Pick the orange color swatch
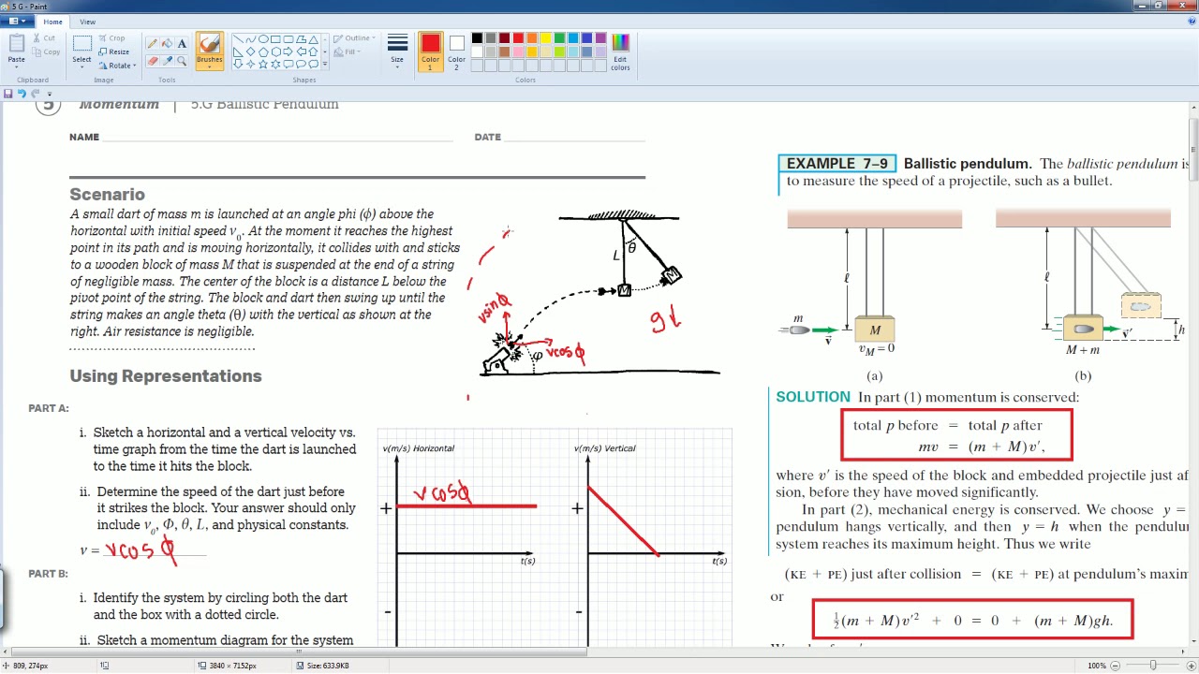This screenshot has height=674, width=1199. click(532, 38)
